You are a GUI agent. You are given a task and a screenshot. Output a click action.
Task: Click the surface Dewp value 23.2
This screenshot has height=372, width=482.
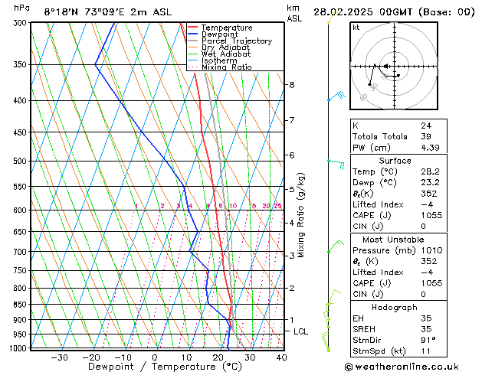click(x=430, y=183)
